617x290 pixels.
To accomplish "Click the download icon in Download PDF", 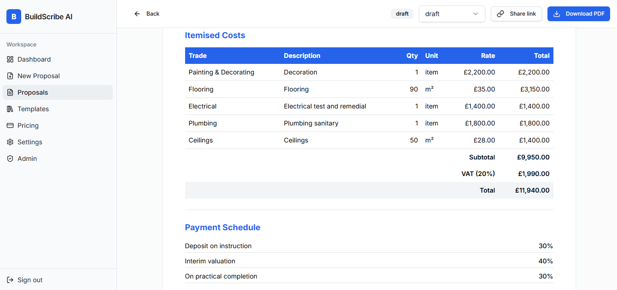I will [557, 14].
